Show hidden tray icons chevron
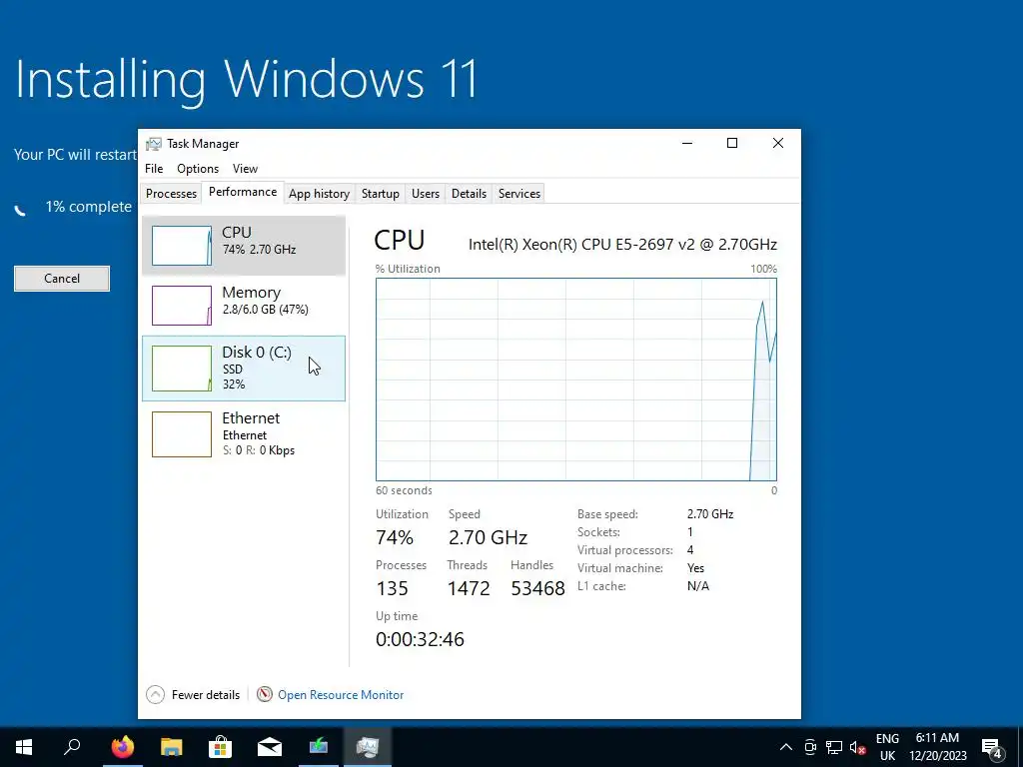 click(786, 747)
